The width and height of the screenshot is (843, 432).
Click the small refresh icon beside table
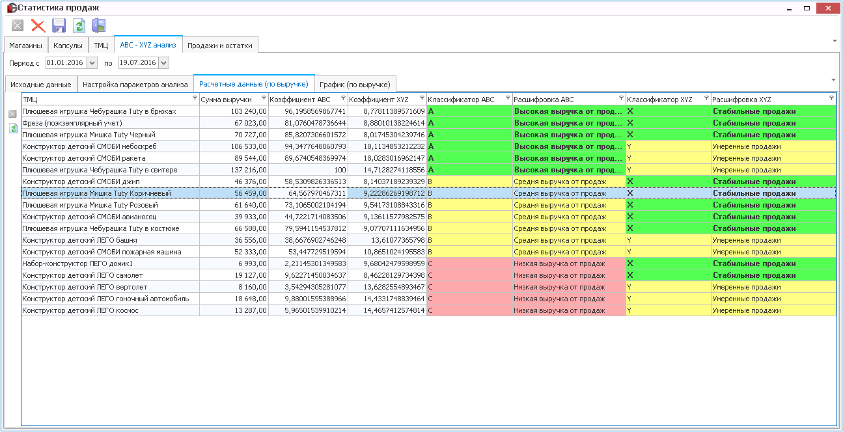(x=12, y=129)
